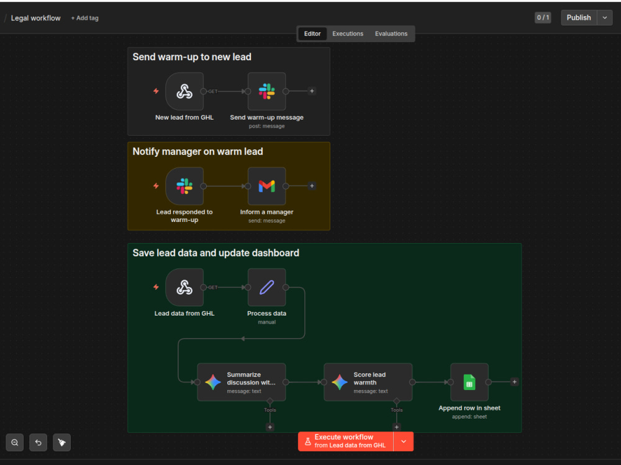This screenshot has width=621, height=465.
Task: Add node after Send warm-up message
Action: tap(312, 91)
